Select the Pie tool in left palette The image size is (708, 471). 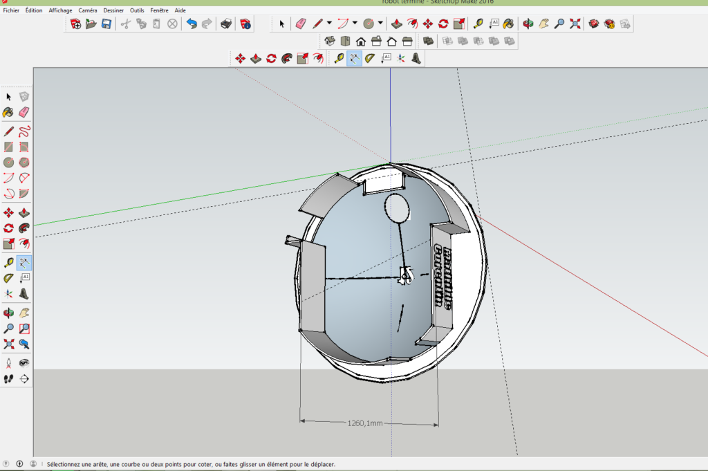24,193
